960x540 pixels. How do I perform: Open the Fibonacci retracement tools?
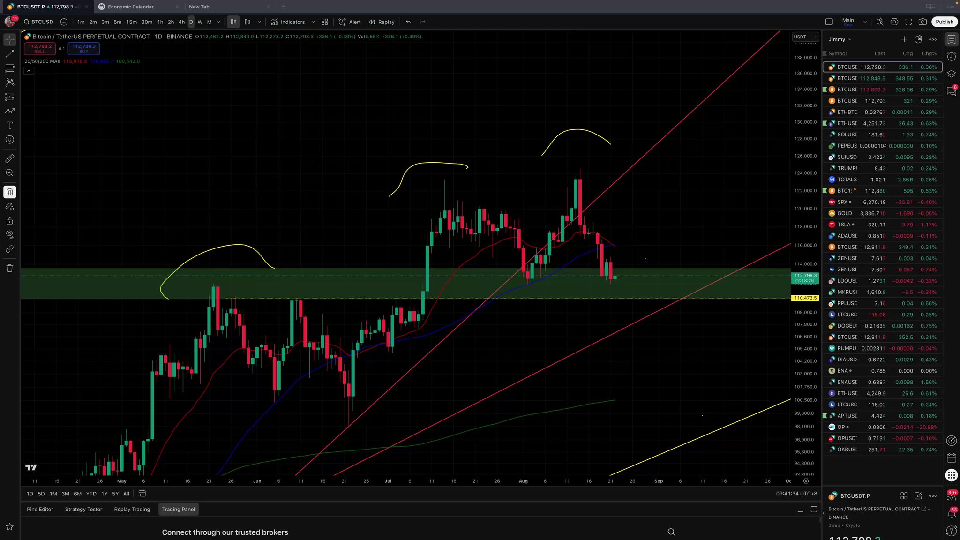click(10, 68)
